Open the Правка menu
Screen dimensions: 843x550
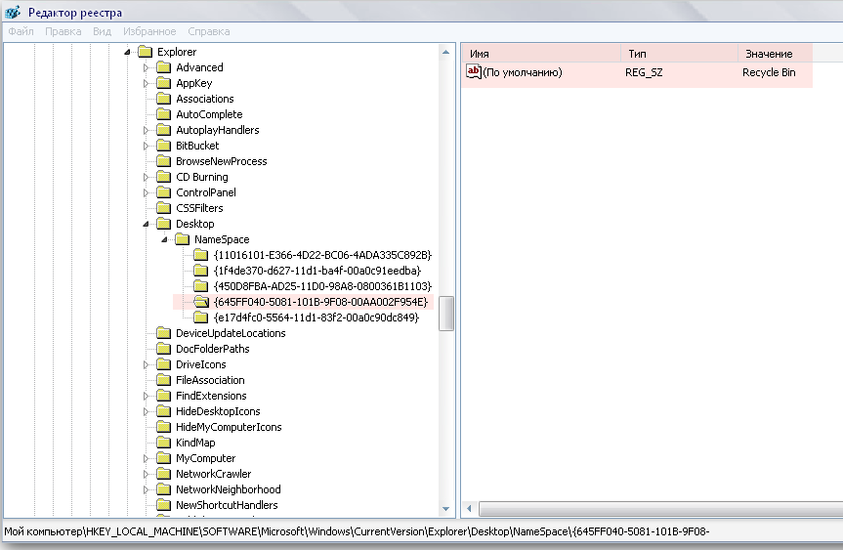point(63,31)
